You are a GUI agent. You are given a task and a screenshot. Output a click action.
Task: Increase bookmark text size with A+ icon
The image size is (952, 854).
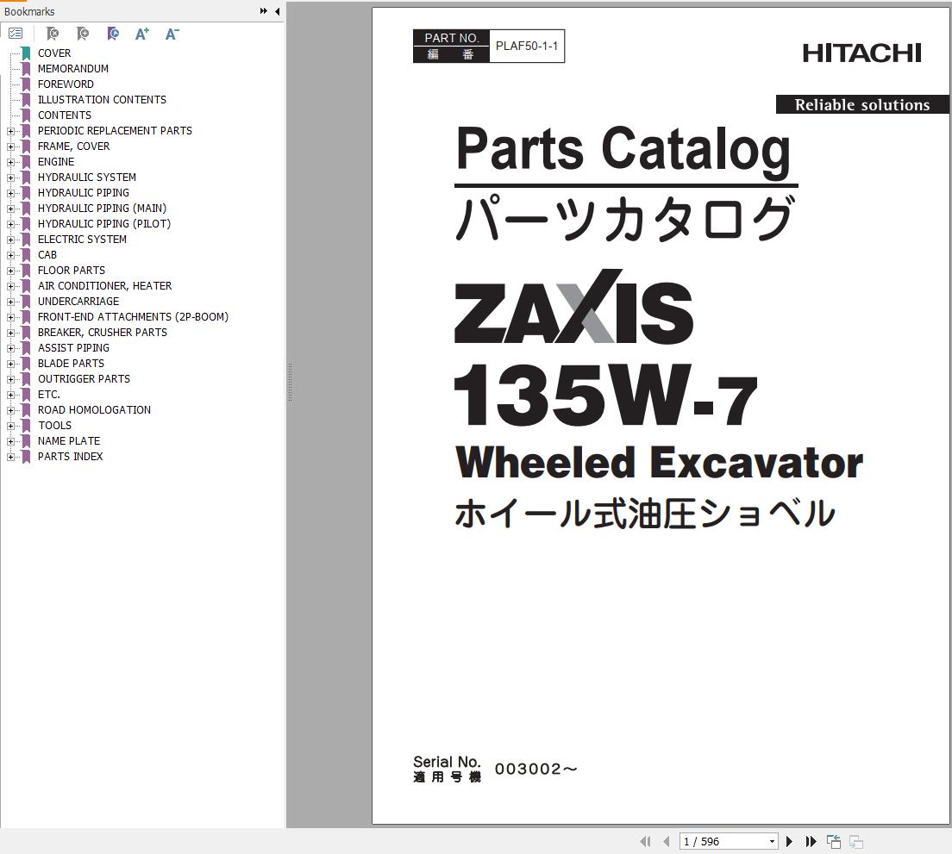click(x=142, y=34)
